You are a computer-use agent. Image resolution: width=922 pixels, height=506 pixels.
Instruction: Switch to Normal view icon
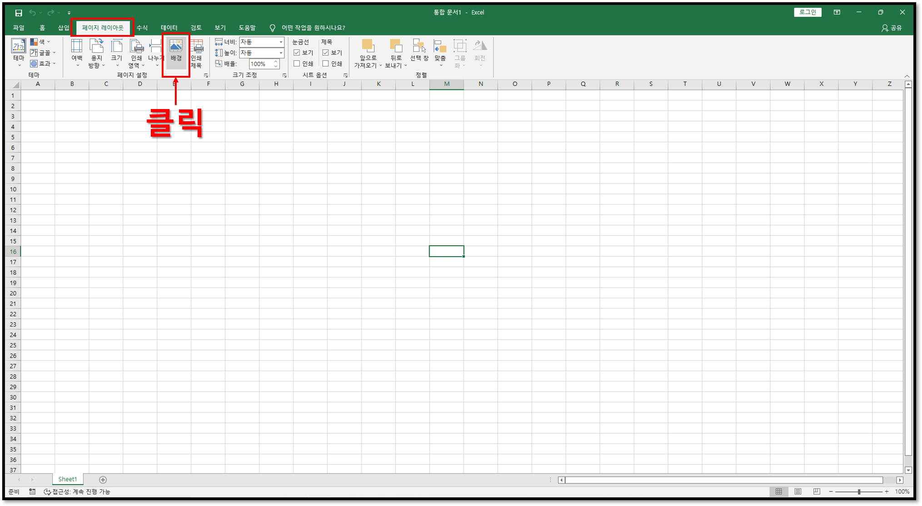(x=779, y=491)
